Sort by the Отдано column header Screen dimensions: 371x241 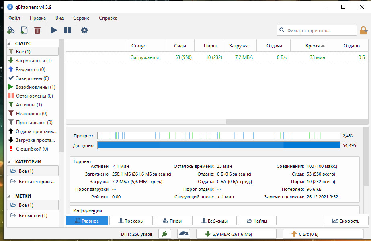(348, 46)
